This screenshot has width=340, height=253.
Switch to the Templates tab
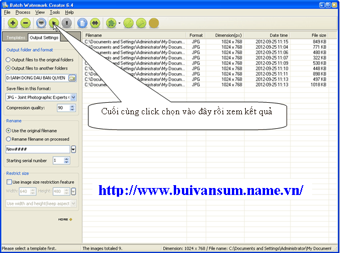pos(15,38)
